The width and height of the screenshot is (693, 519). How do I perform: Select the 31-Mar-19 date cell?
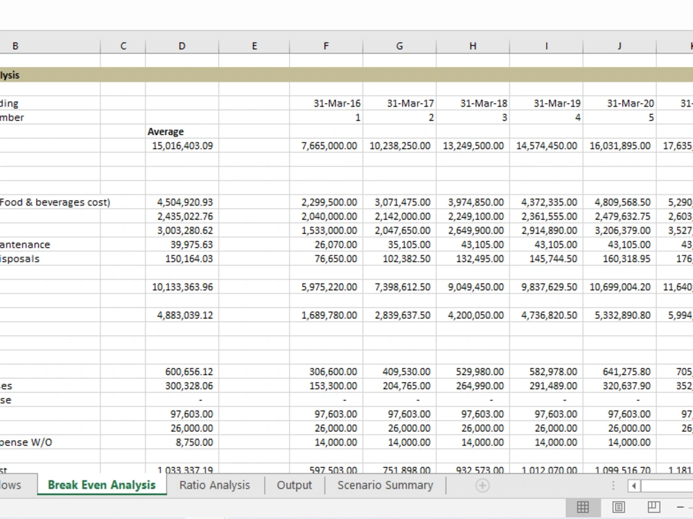point(546,103)
